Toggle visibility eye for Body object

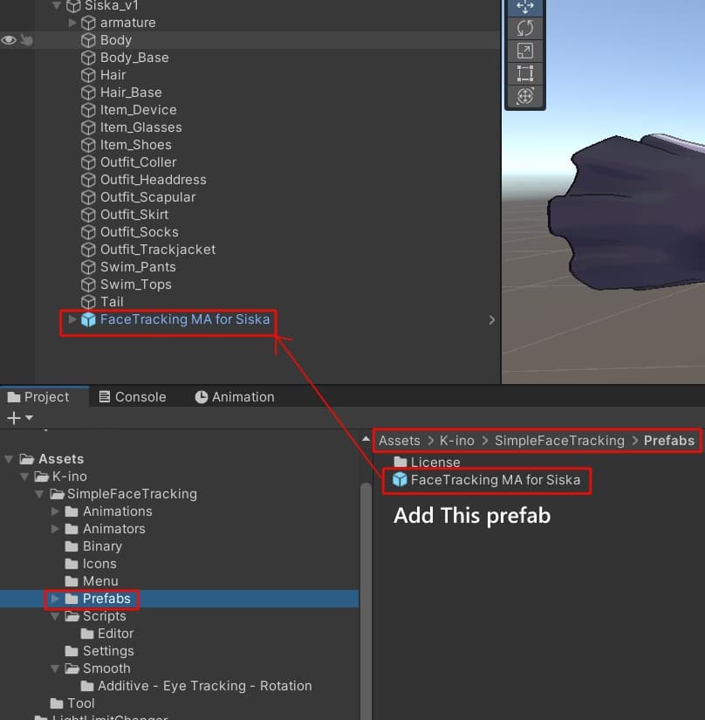pyautogui.click(x=9, y=40)
